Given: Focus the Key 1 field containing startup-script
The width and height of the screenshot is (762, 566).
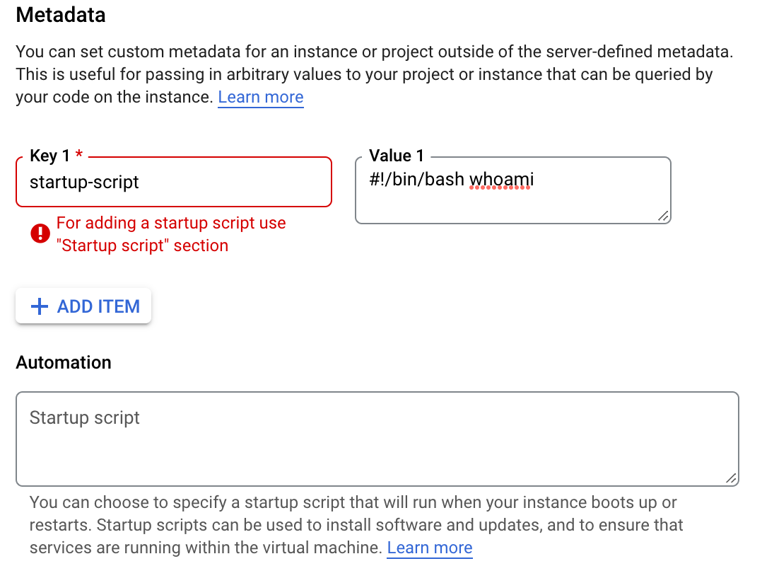Looking at the screenshot, I should click(174, 182).
